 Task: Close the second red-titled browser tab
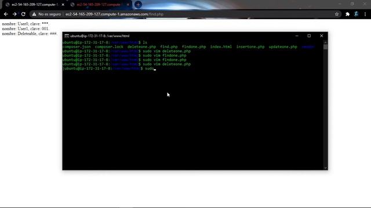128,5
